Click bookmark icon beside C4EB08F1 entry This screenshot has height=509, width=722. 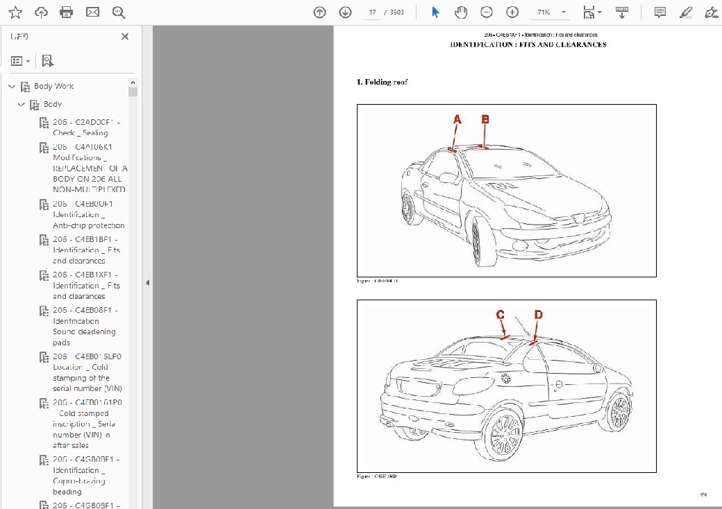[x=44, y=311]
